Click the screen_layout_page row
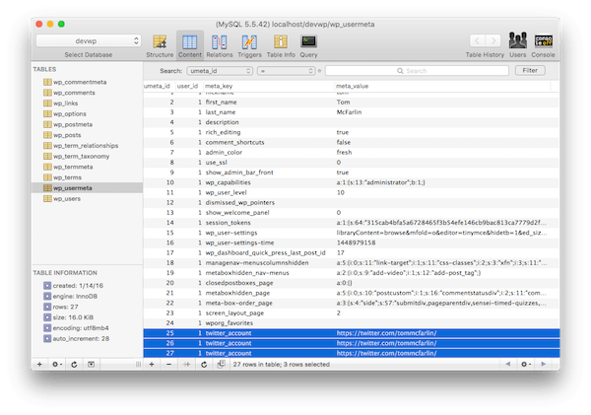This screenshot has height=415, width=591. click(x=351, y=313)
